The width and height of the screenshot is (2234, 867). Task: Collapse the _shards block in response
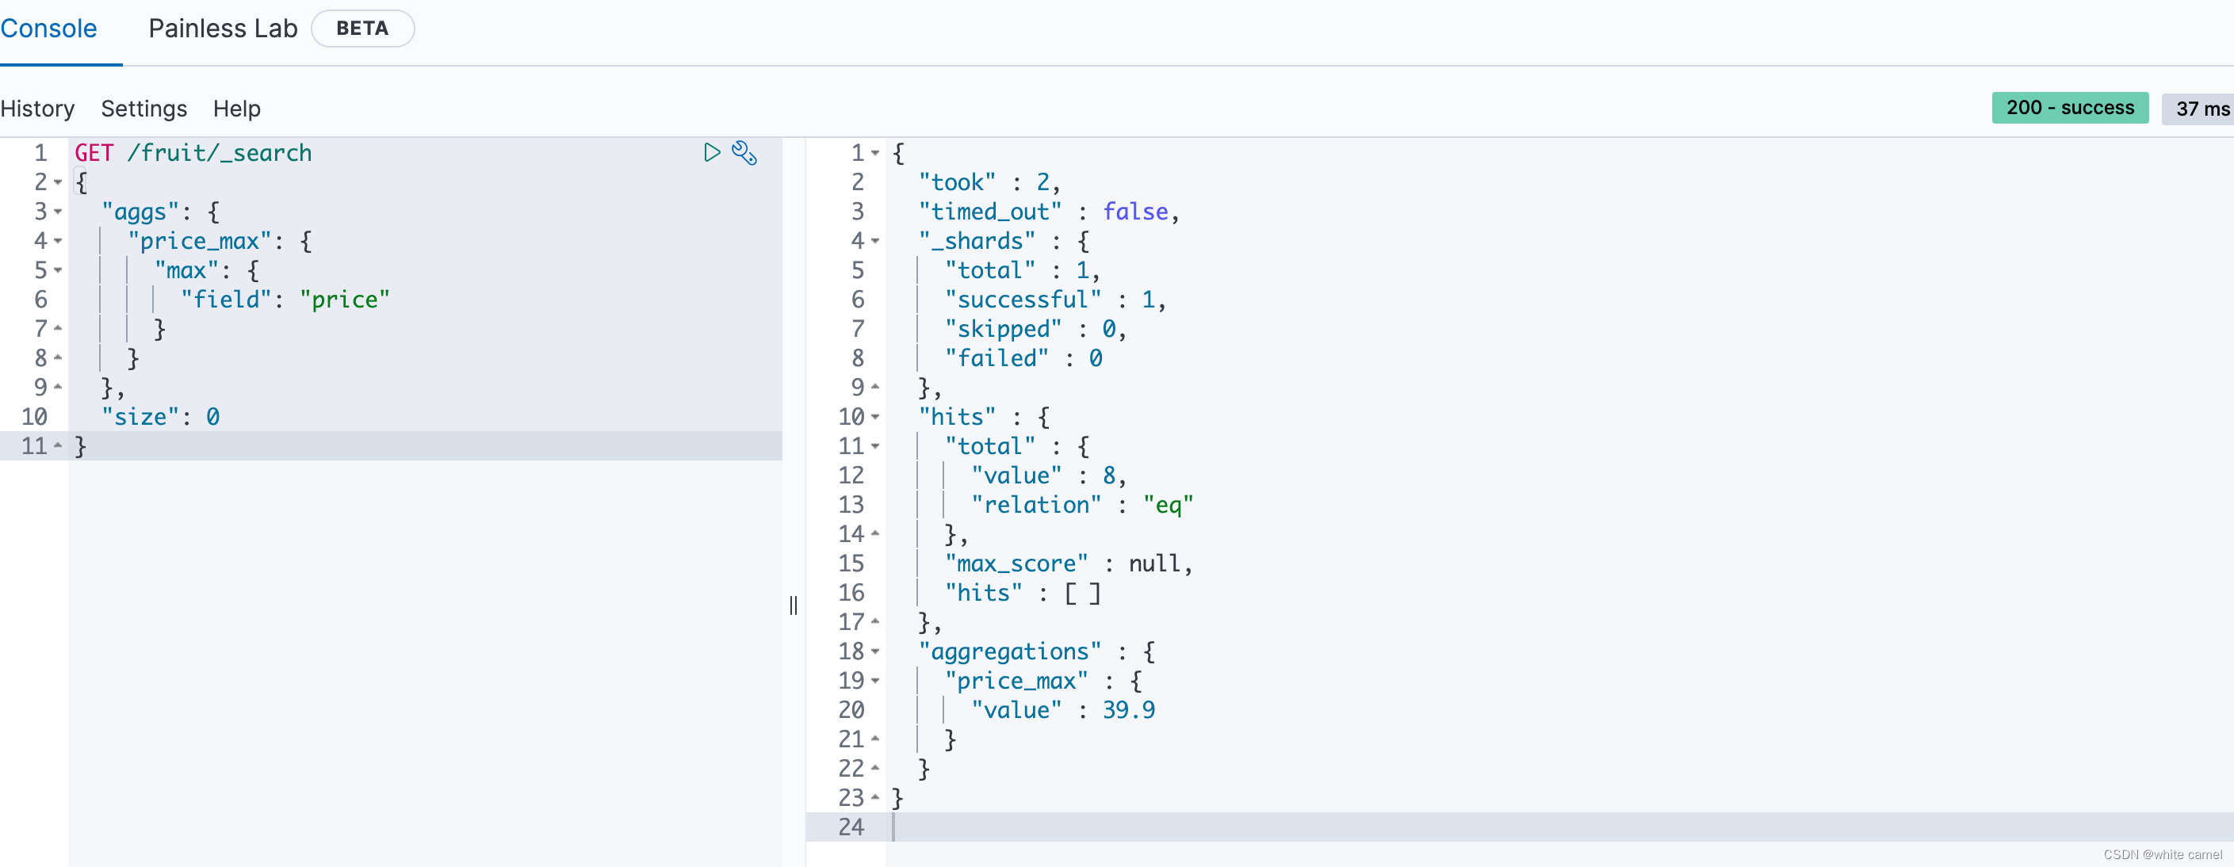pos(876,242)
